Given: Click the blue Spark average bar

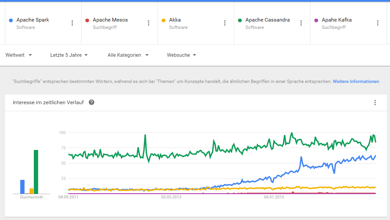Looking at the screenshot, I should [23, 187].
